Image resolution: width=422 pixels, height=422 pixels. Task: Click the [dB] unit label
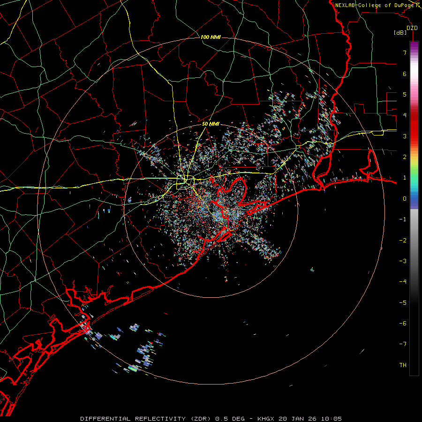400,32
